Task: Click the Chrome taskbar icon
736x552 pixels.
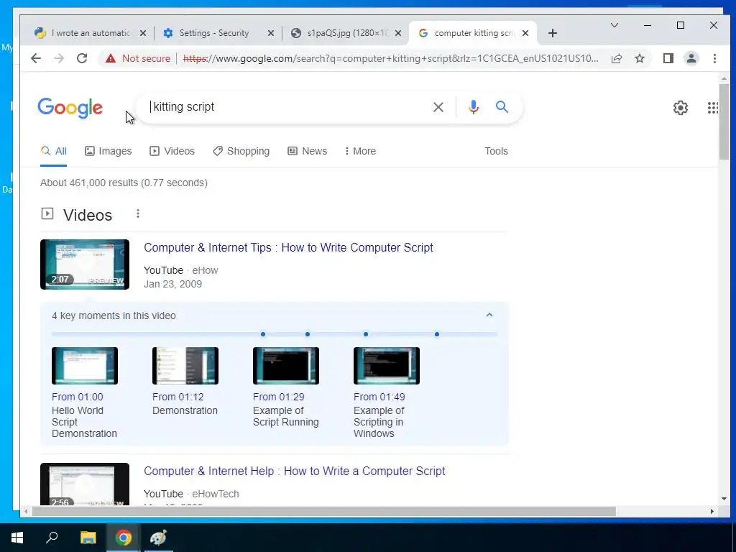Action: click(x=124, y=538)
